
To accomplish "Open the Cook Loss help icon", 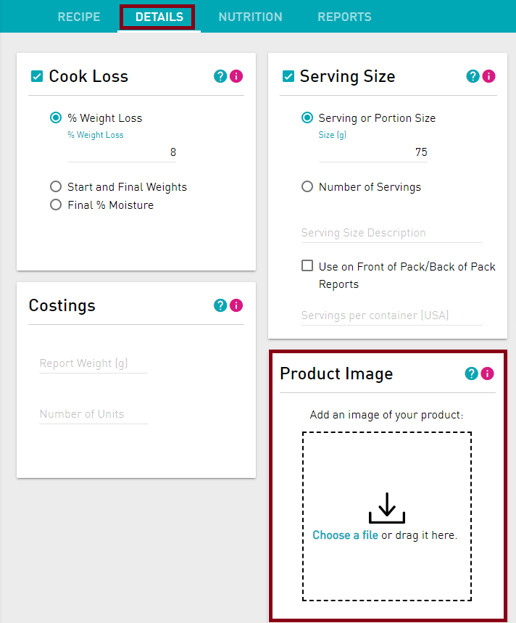I will point(220,75).
